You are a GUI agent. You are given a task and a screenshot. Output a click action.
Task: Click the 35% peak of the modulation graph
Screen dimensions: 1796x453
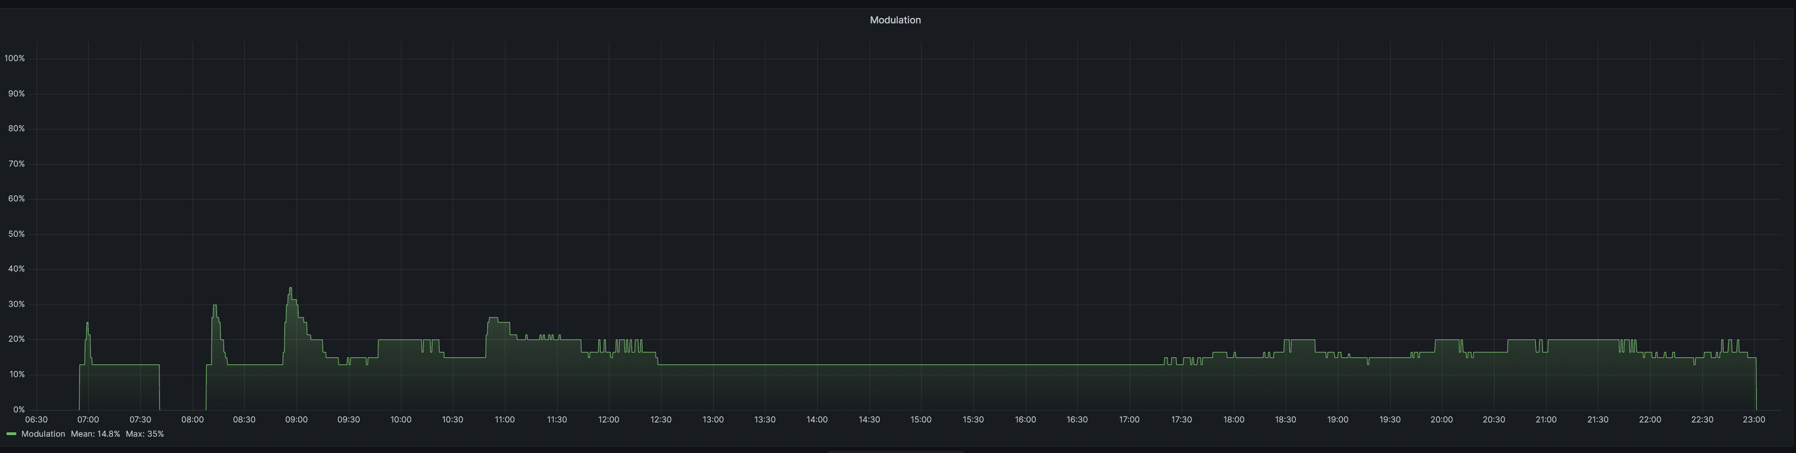click(x=291, y=288)
